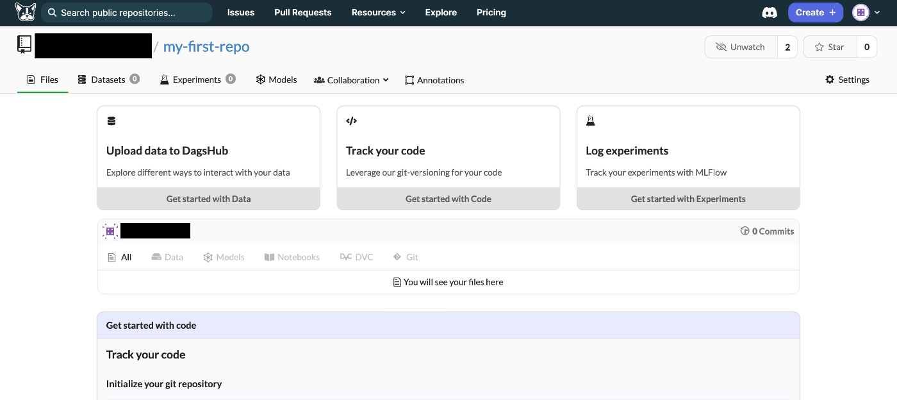Open the user avatar menu

(x=866, y=12)
